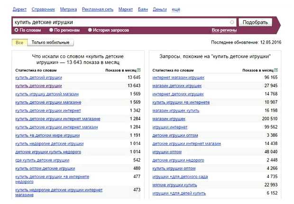Switch to the 'Только мобильные' tab
This screenshot has height=204, width=294.
pyautogui.click(x=50, y=43)
